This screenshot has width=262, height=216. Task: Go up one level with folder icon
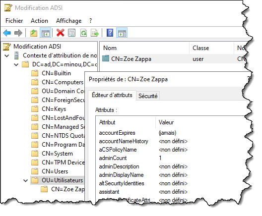coord(34,33)
